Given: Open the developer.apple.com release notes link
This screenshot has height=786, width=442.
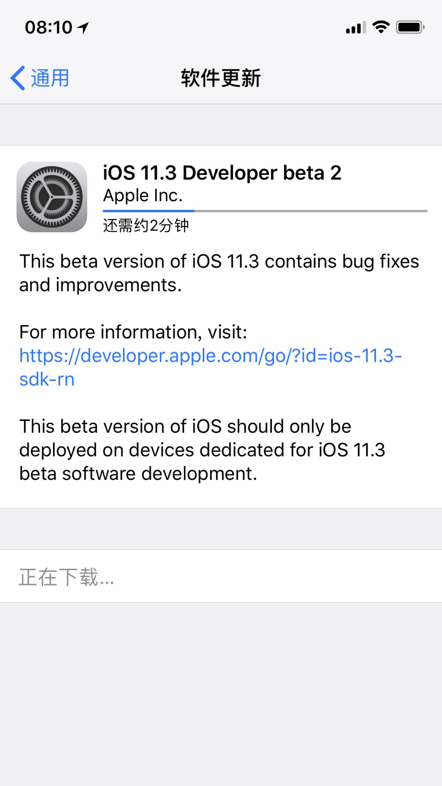Looking at the screenshot, I should coord(210,356).
